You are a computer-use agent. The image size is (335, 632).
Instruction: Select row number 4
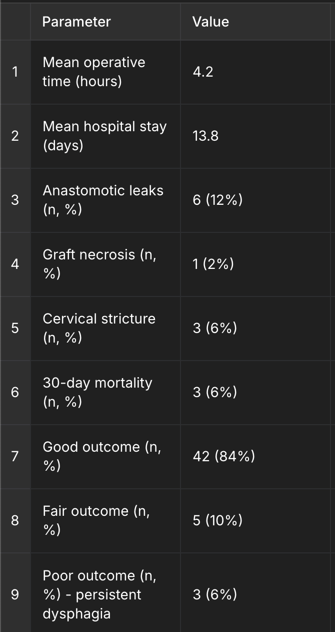click(15, 264)
